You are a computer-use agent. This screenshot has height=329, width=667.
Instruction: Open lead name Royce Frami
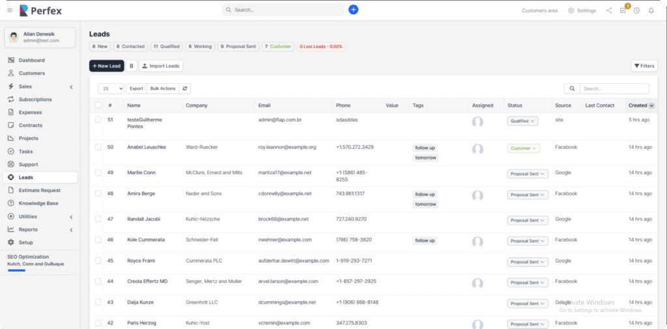pos(141,261)
